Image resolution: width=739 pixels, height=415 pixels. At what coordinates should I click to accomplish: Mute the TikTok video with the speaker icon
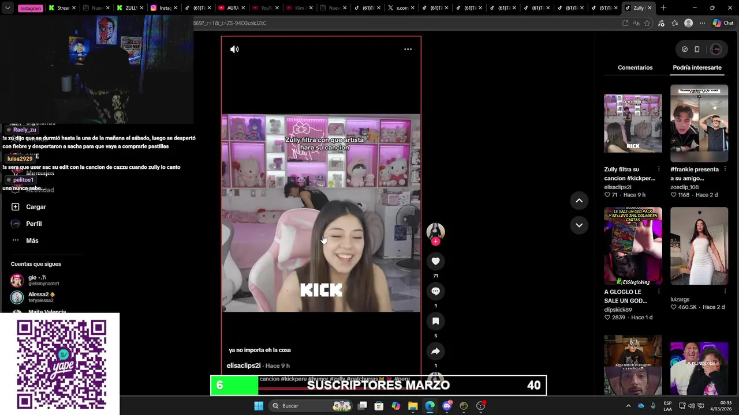click(x=234, y=49)
